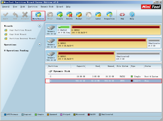Screen dimensions: 163x121
Task: Click Spanned orange legend swatch
Action: click(48, 114)
